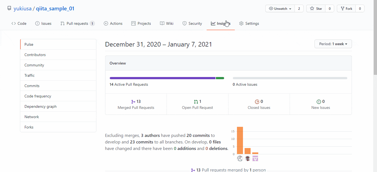This screenshot has height=172, width=377.
Task: Select Dependency graph in the sidebar
Action: tap(40, 106)
